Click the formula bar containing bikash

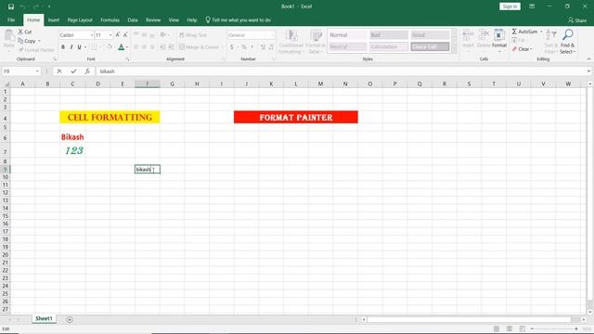(x=341, y=71)
